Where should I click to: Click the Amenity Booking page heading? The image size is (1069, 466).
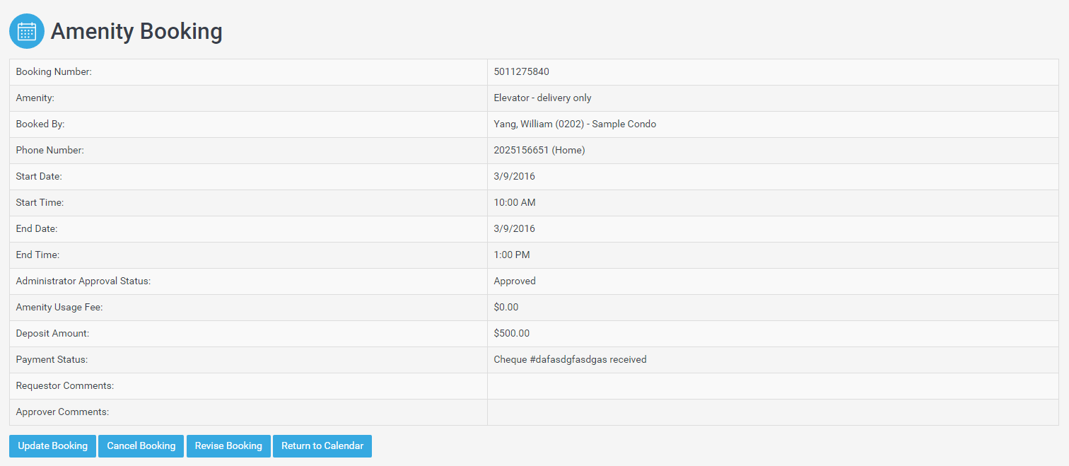(136, 31)
